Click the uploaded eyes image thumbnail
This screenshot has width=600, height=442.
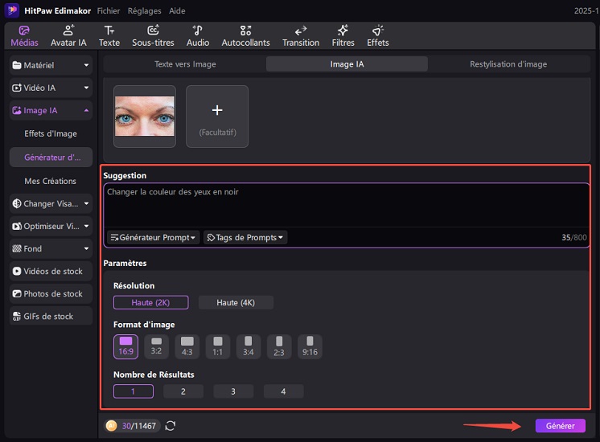coord(145,117)
